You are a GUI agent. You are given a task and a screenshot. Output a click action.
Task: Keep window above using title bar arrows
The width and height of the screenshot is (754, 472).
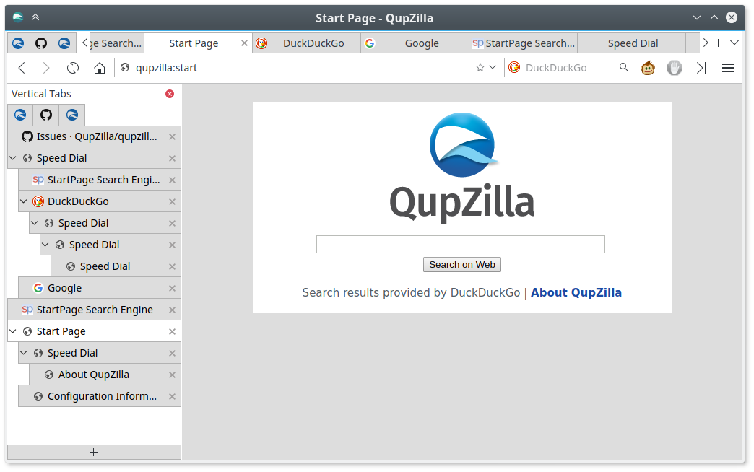pyautogui.click(x=35, y=18)
